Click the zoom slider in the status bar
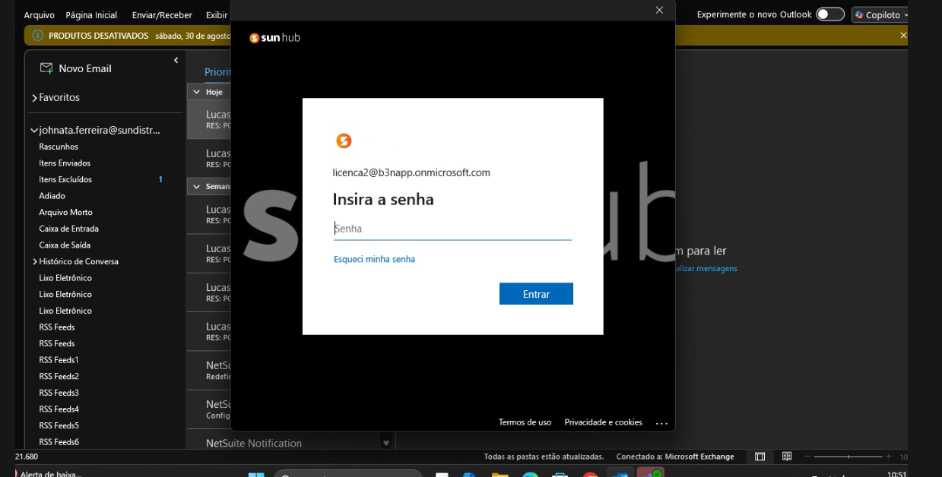This screenshot has height=477, width=942. click(x=848, y=456)
